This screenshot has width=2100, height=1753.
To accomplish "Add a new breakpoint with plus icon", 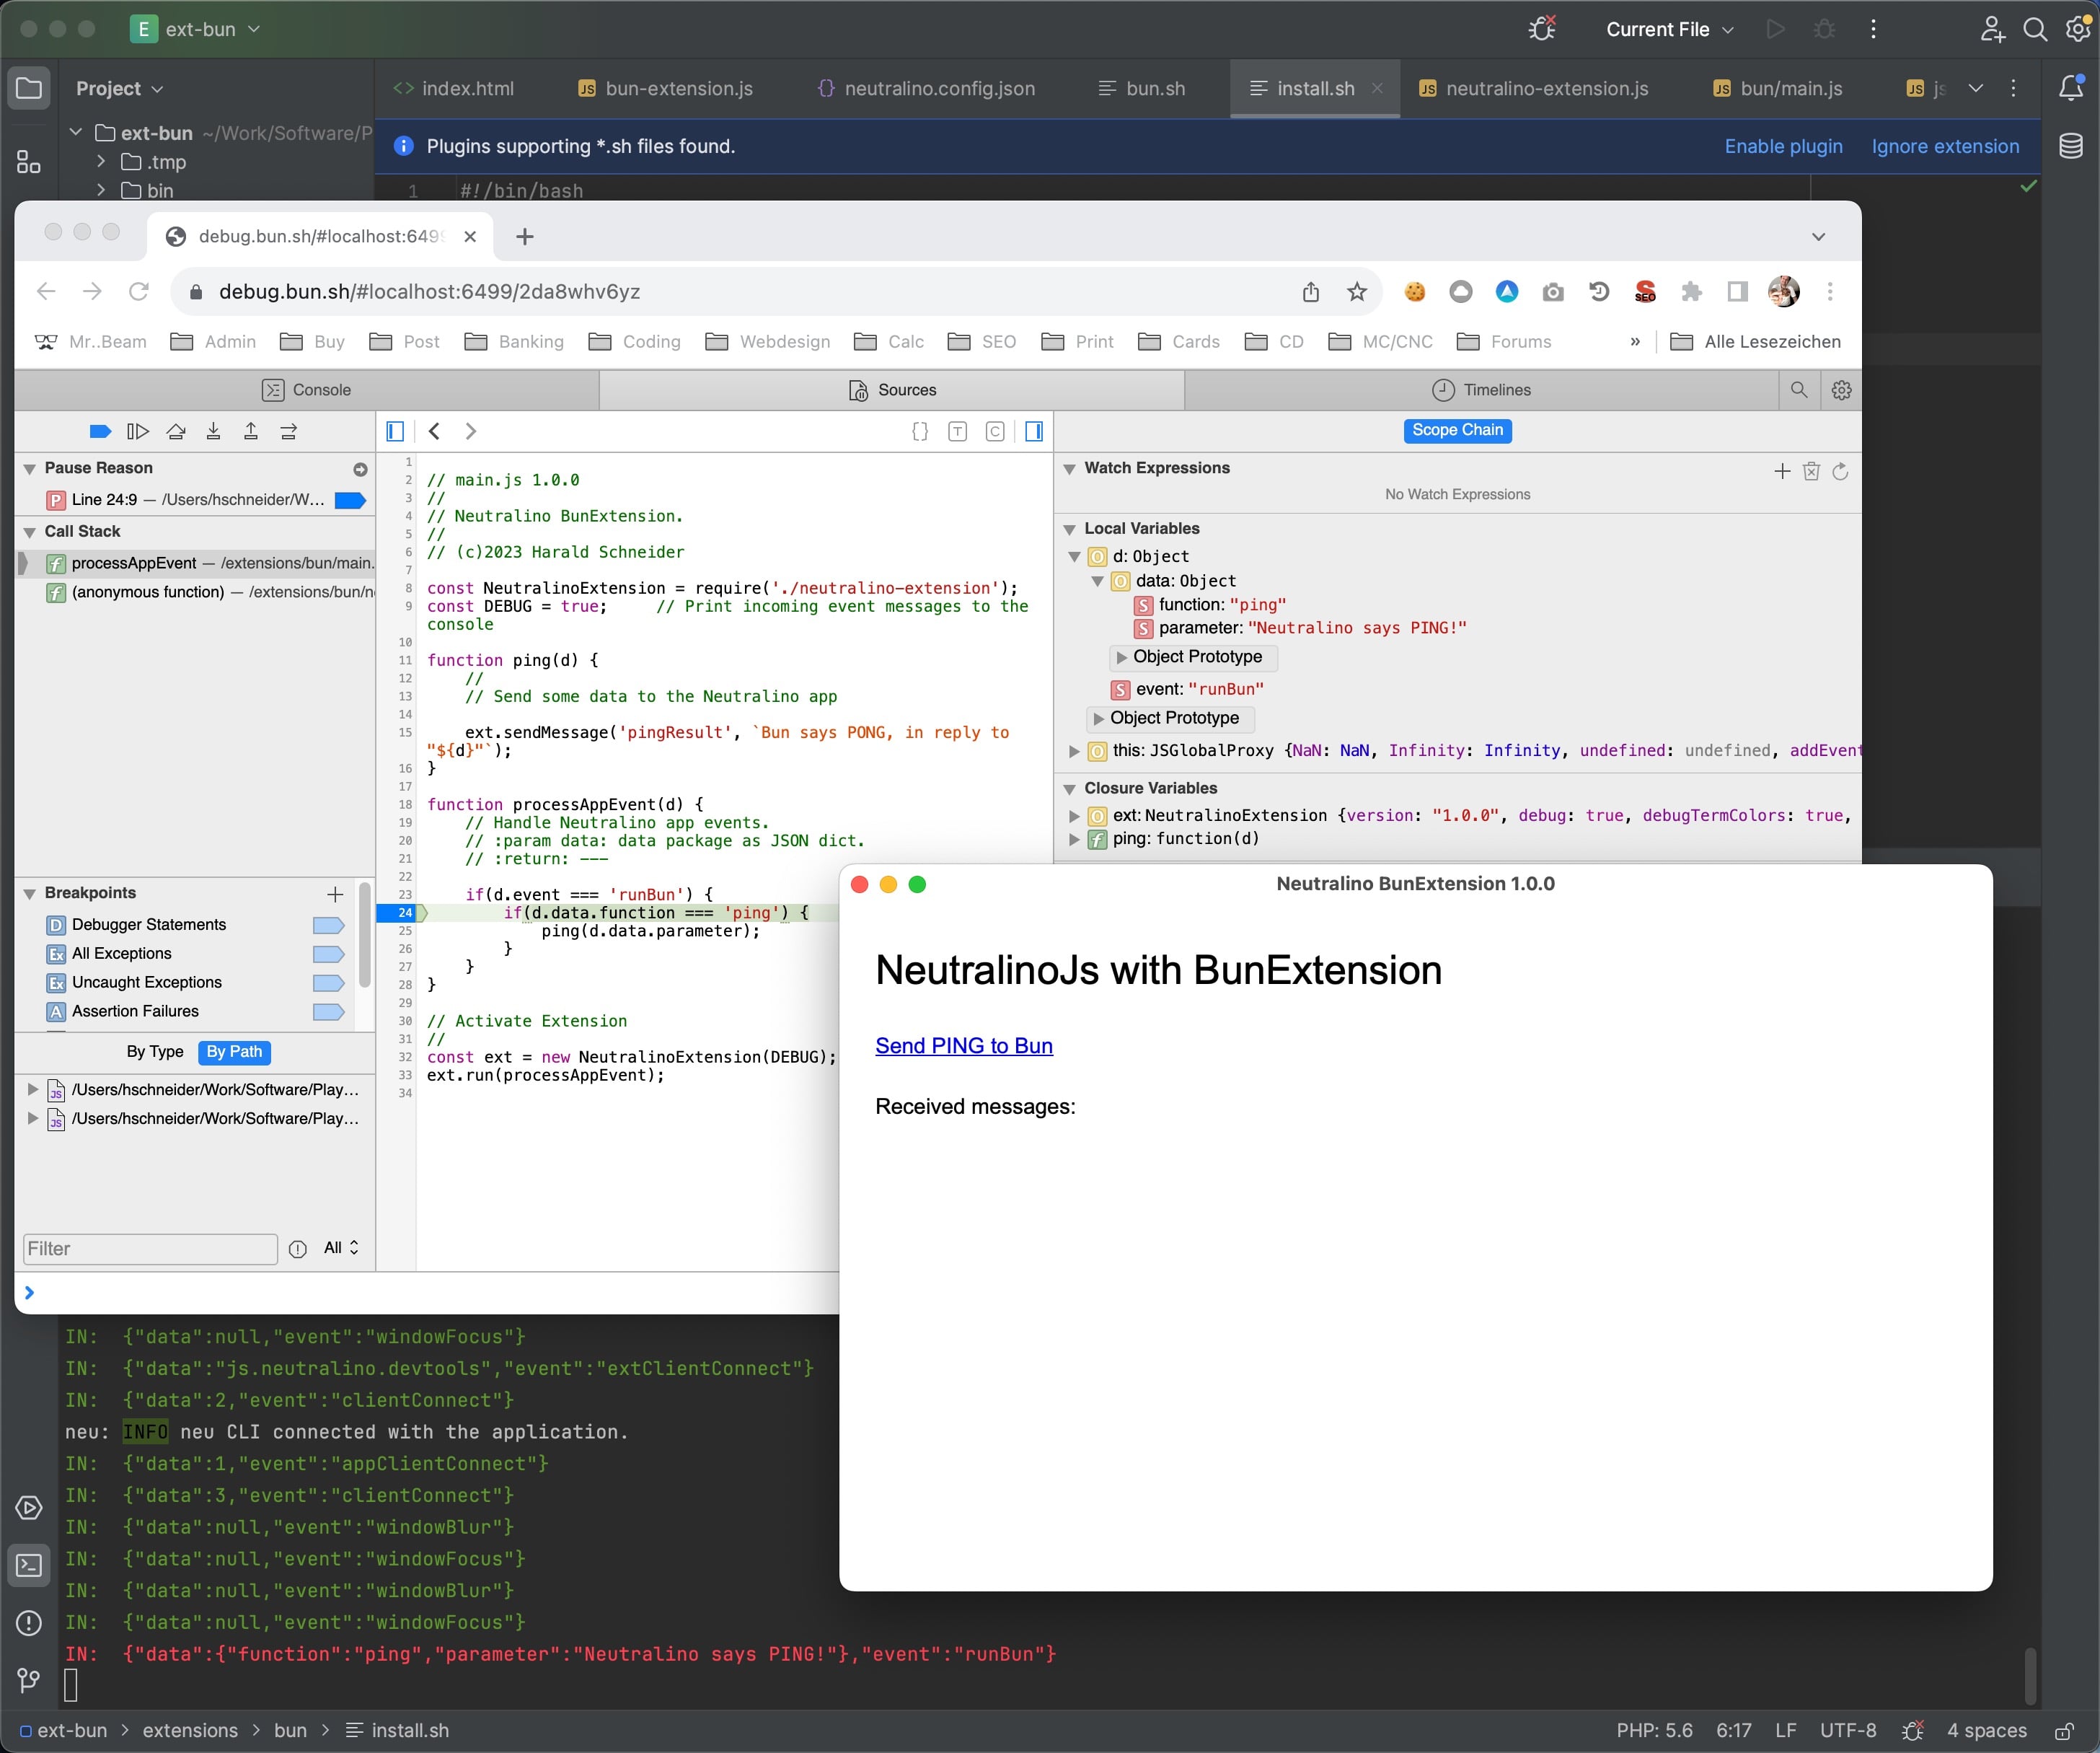I will click(x=335, y=895).
